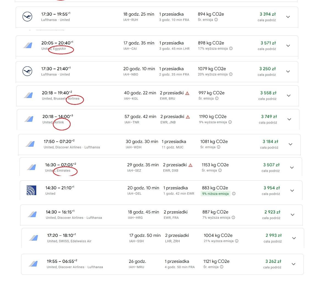
Task: Expand the 2 993 zł SWISS flight
Action: [x=294, y=238]
